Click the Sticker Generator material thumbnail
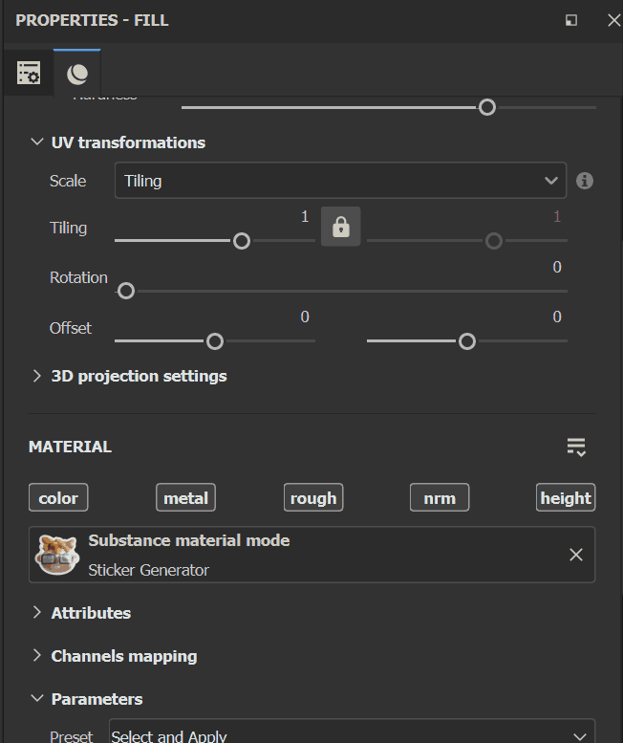 57,555
